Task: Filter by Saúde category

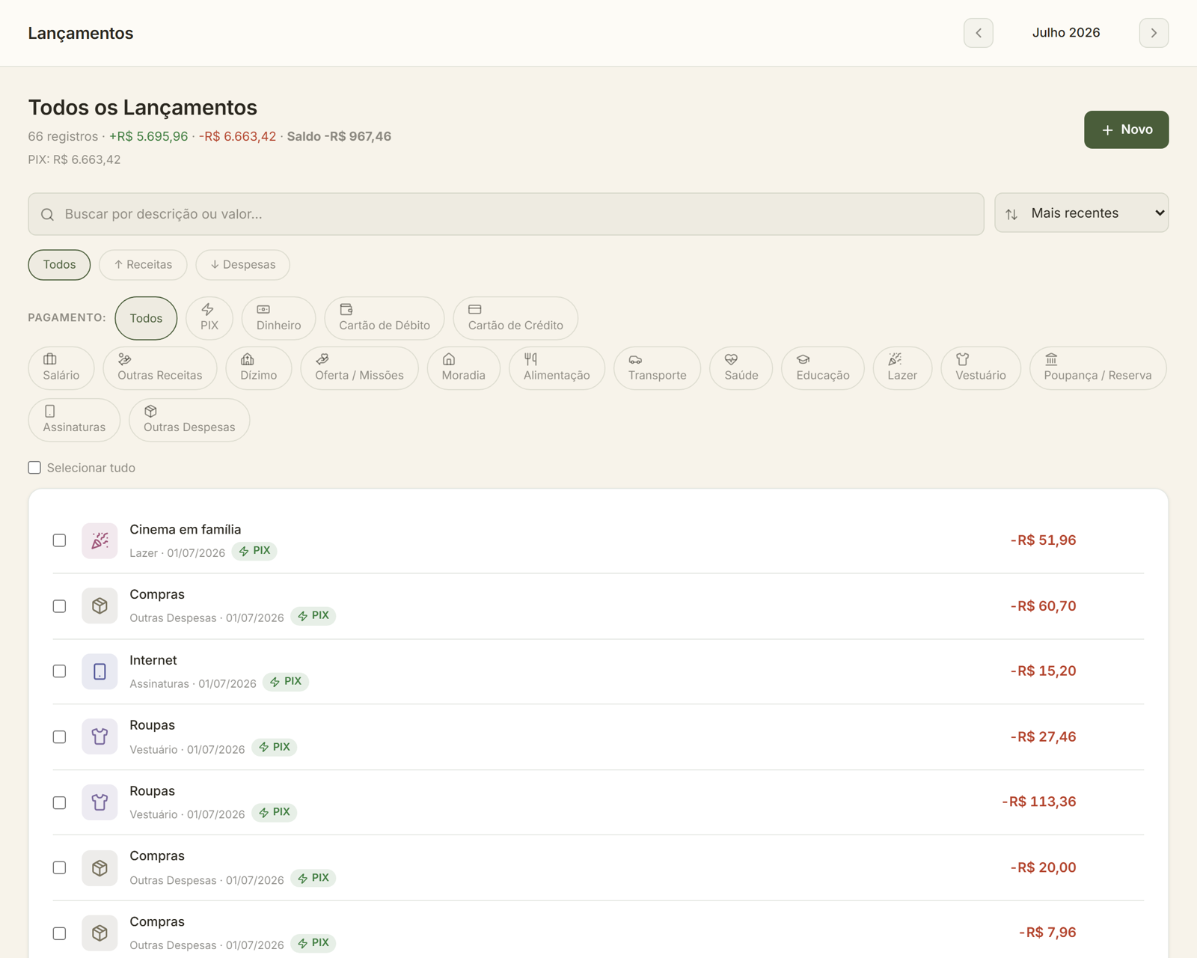Action: 741,368
